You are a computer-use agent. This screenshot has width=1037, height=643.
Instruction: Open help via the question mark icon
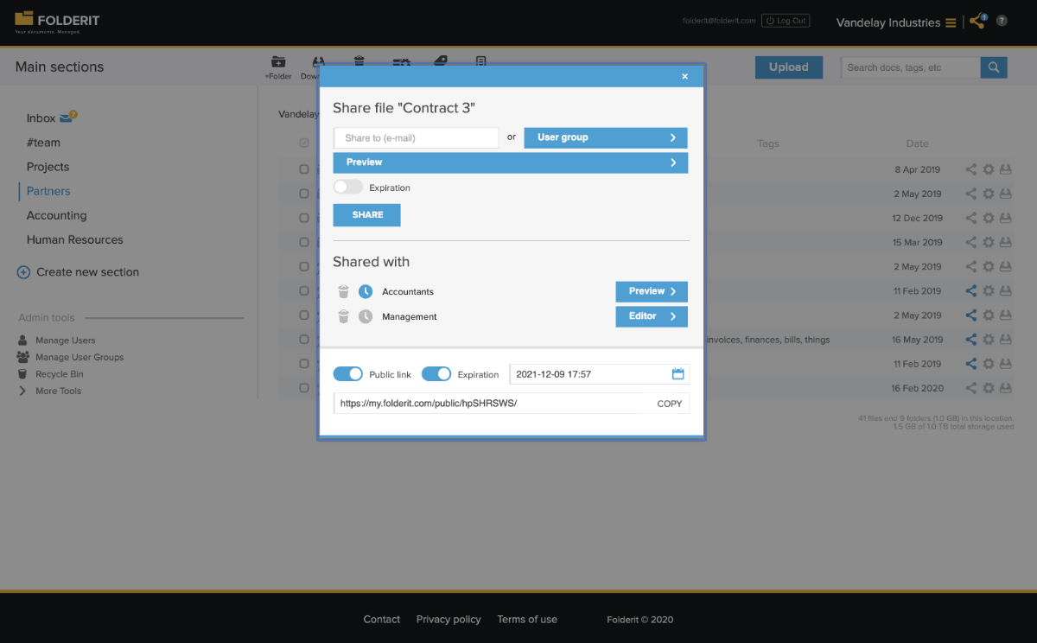point(1003,21)
